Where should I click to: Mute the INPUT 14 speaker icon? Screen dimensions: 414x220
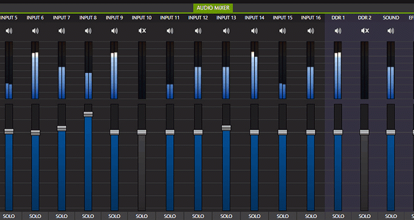[x=255, y=31]
